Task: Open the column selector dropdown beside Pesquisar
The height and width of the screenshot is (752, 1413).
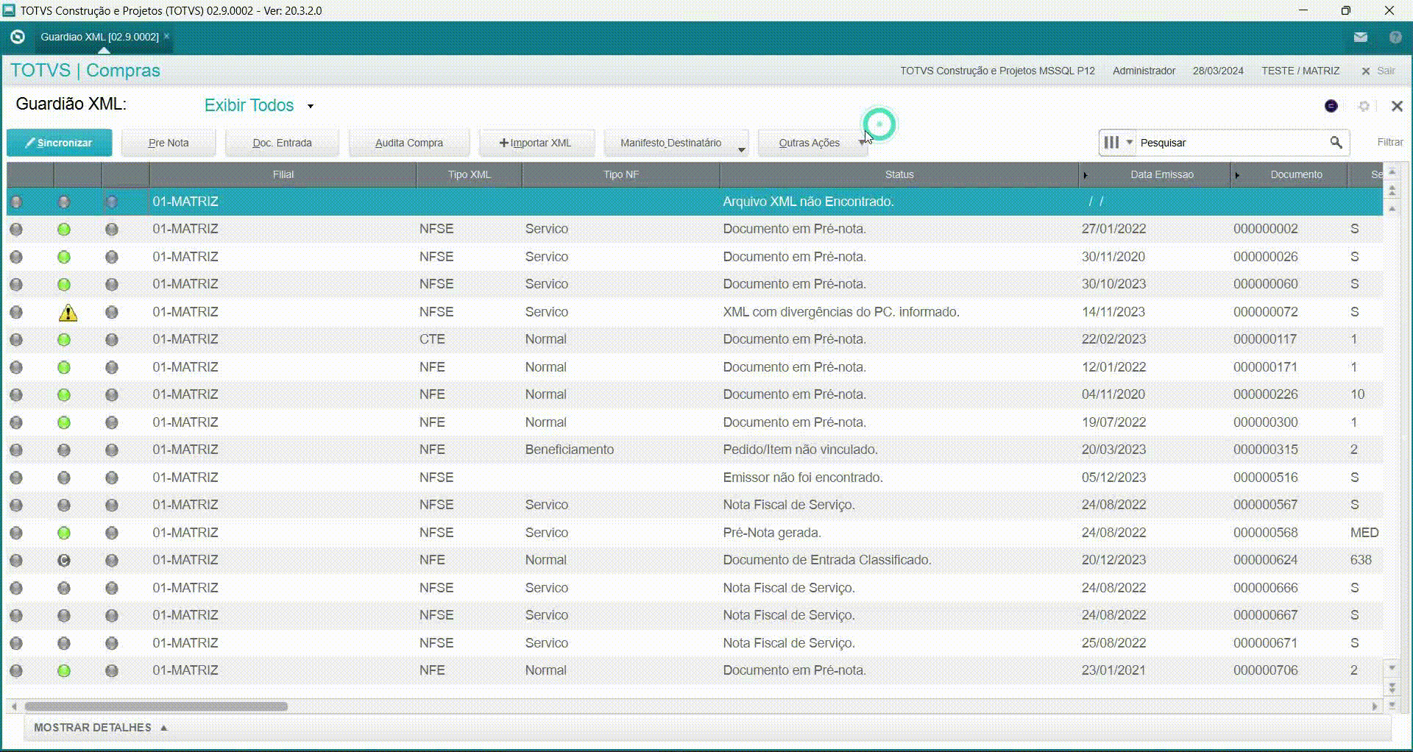Action: (x=1117, y=143)
